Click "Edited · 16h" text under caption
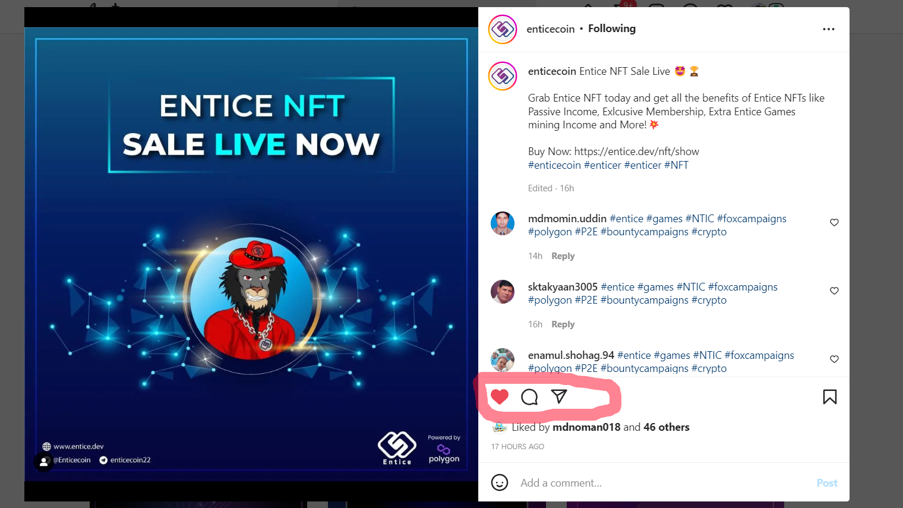Screen dimensions: 903x508 click(551, 188)
